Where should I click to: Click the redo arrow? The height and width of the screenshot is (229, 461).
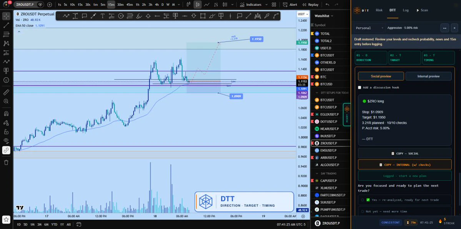coord(337,5)
